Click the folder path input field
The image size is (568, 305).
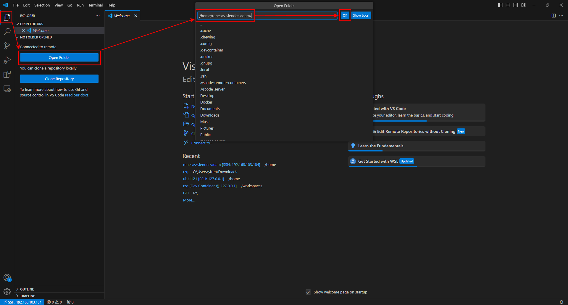pos(267,16)
